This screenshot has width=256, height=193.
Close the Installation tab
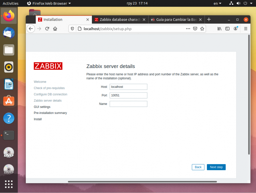88,20
